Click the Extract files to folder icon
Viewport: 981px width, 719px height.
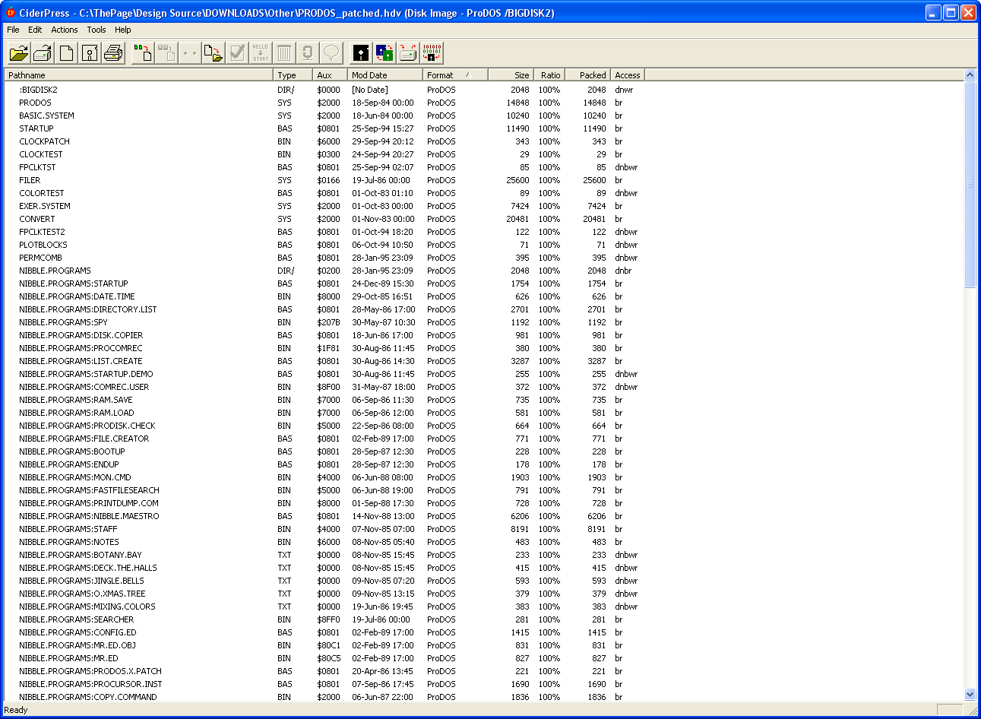(214, 52)
